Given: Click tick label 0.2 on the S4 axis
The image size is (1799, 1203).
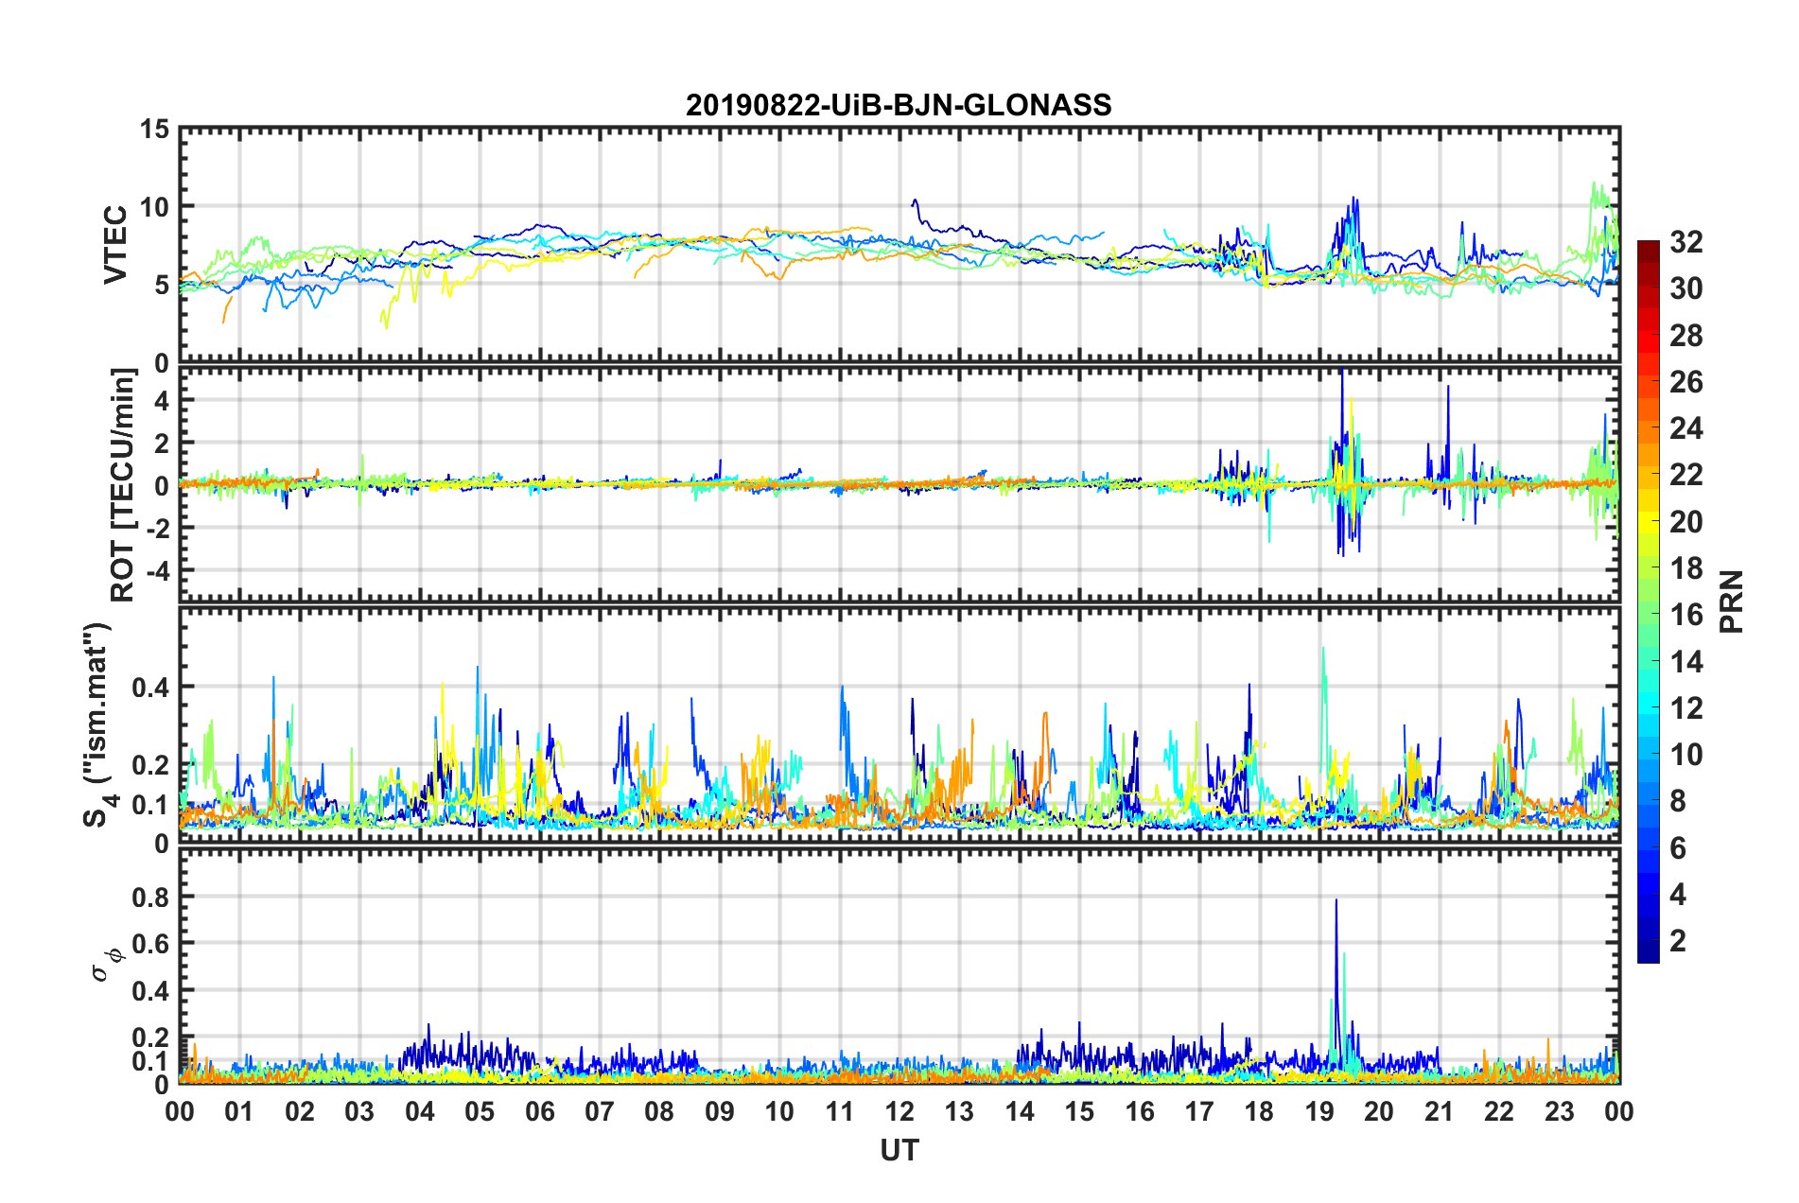Looking at the screenshot, I should [150, 765].
